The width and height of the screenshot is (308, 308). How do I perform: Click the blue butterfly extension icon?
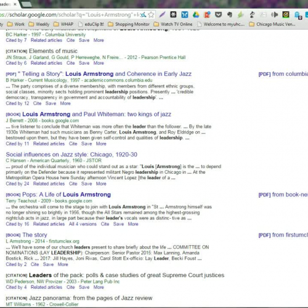click(185, 15)
